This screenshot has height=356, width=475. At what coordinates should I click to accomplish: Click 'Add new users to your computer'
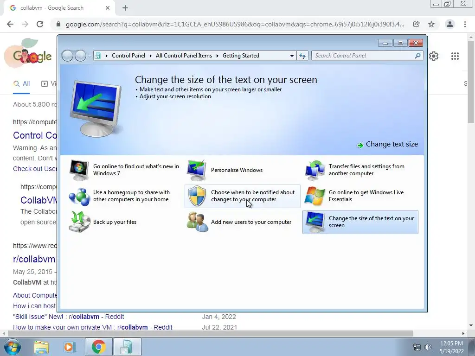point(251,222)
